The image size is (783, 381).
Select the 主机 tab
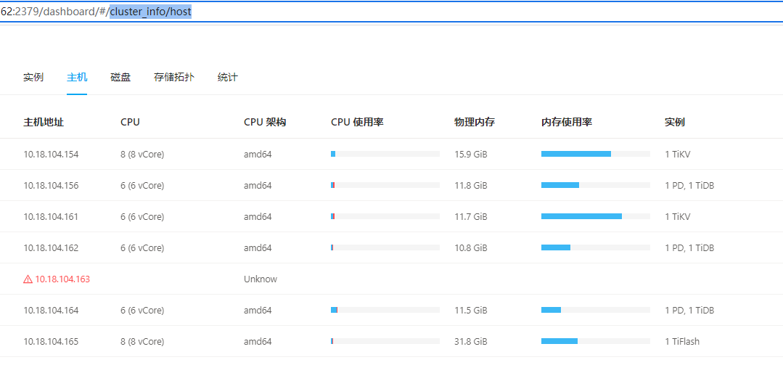(77, 78)
